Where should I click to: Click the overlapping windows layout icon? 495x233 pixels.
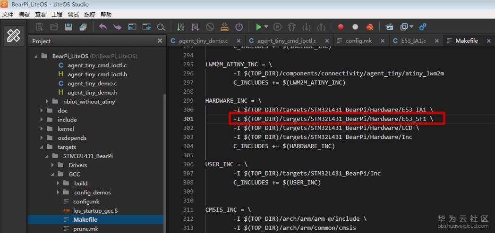click(404, 27)
